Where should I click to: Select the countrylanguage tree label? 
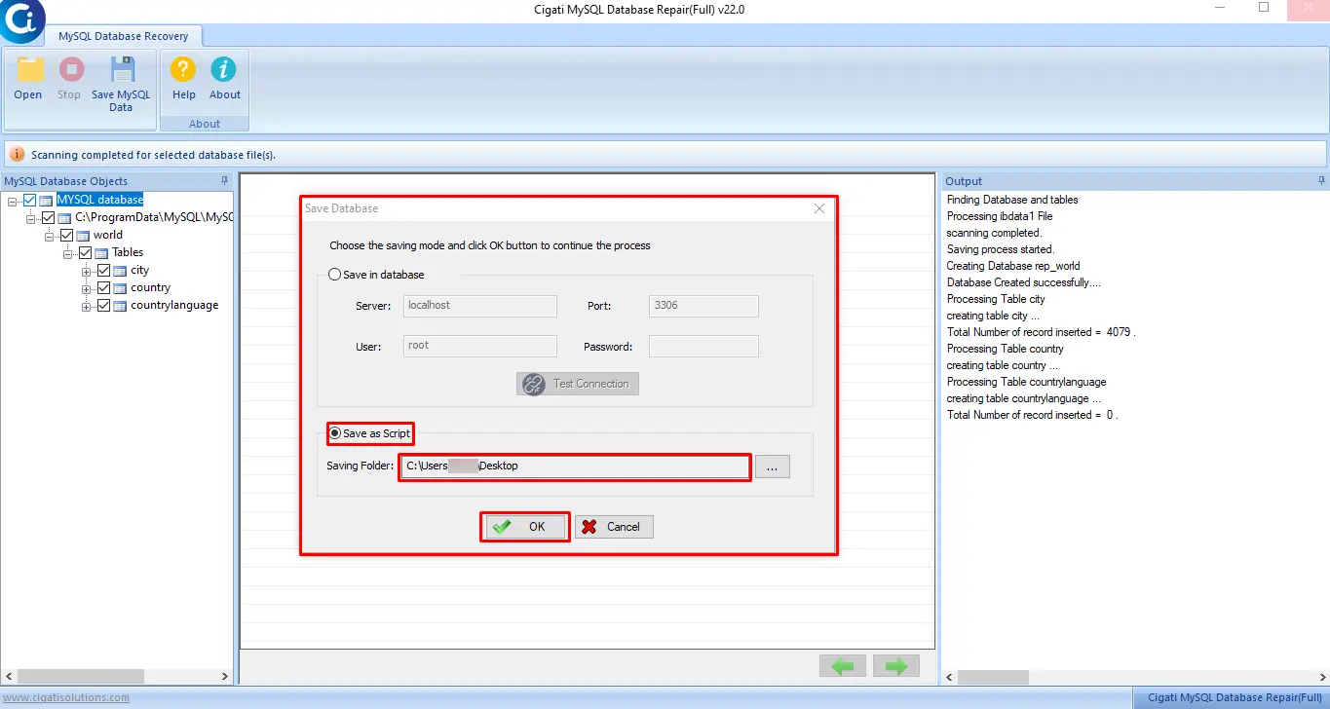coord(174,305)
